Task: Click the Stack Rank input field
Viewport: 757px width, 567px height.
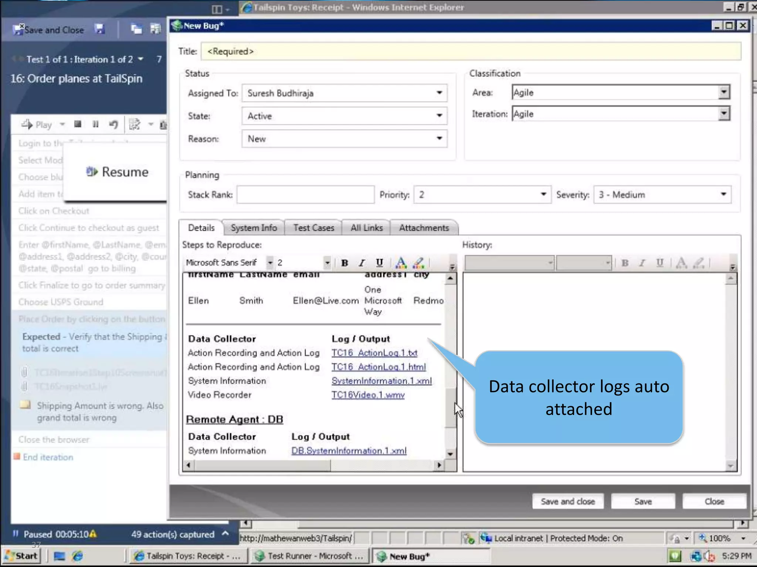Action: coord(305,195)
